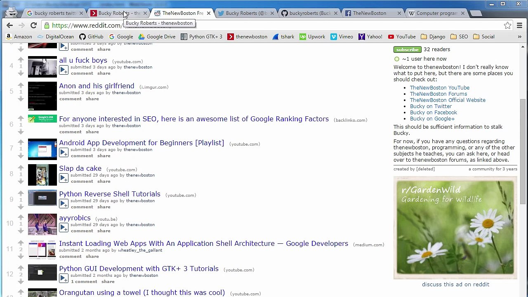Click the green subscribe button
The image size is (528, 297).
407,49
